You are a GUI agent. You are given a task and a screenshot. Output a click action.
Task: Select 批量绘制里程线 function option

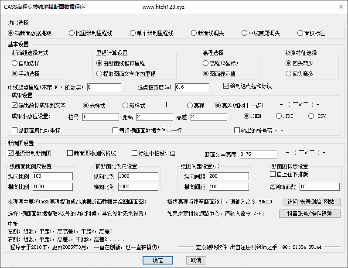[x=72, y=33]
